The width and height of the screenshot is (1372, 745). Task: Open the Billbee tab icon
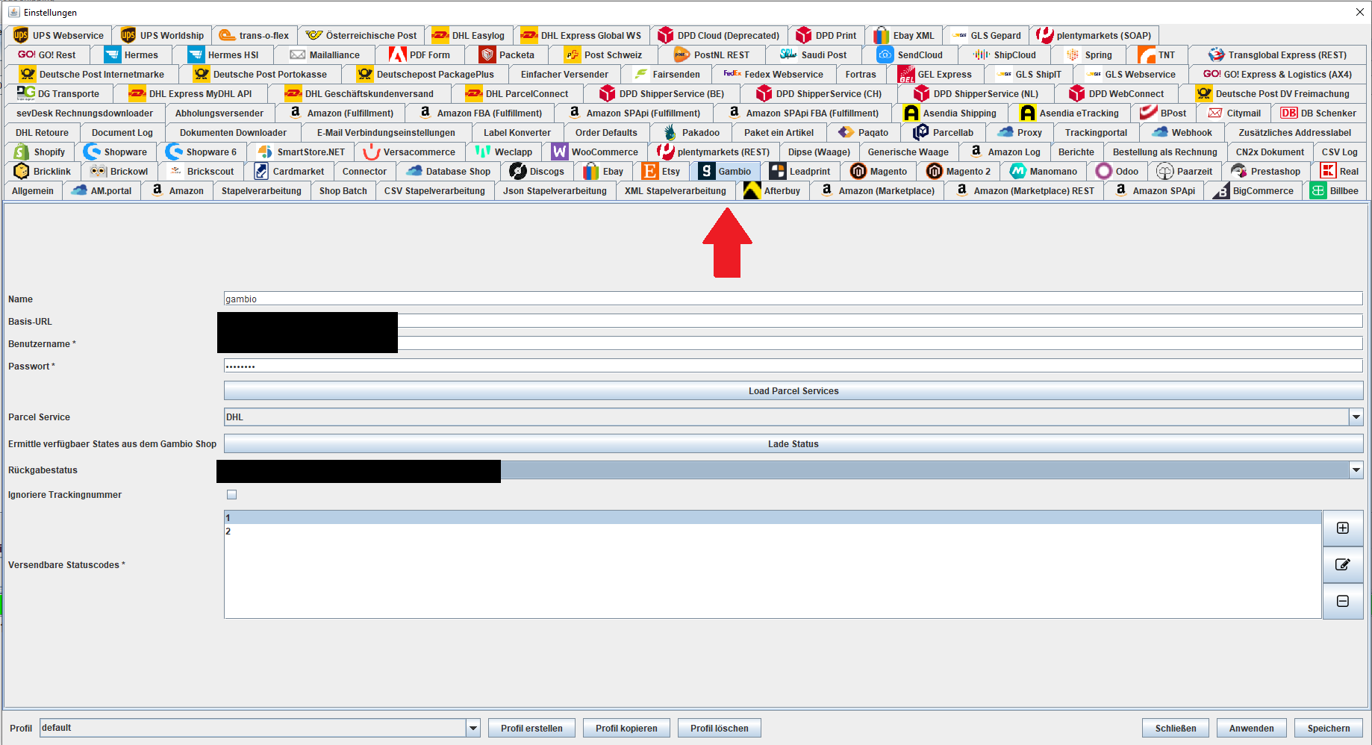coord(1318,190)
